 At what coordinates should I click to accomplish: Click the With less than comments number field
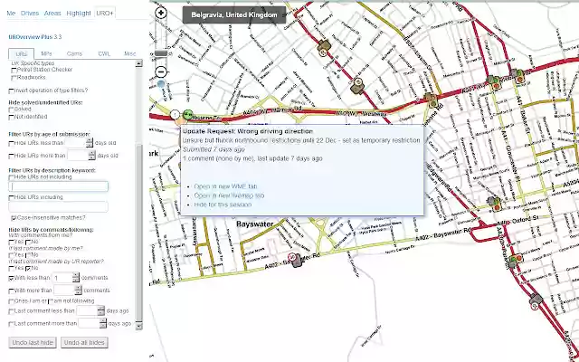point(62,278)
